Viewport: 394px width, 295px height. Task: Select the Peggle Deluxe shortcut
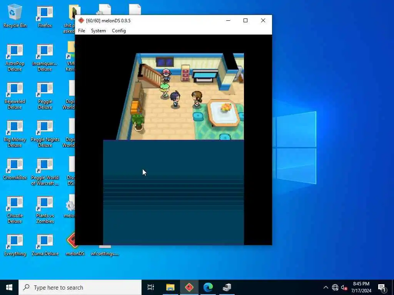point(45,96)
